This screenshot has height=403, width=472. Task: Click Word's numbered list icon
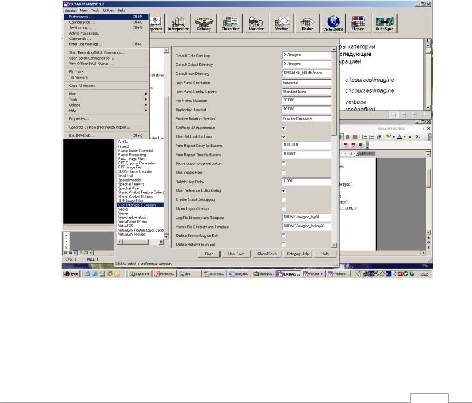364,137
